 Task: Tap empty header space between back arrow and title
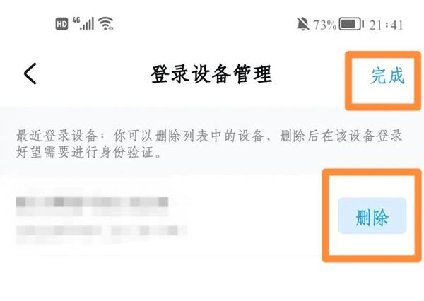93,73
